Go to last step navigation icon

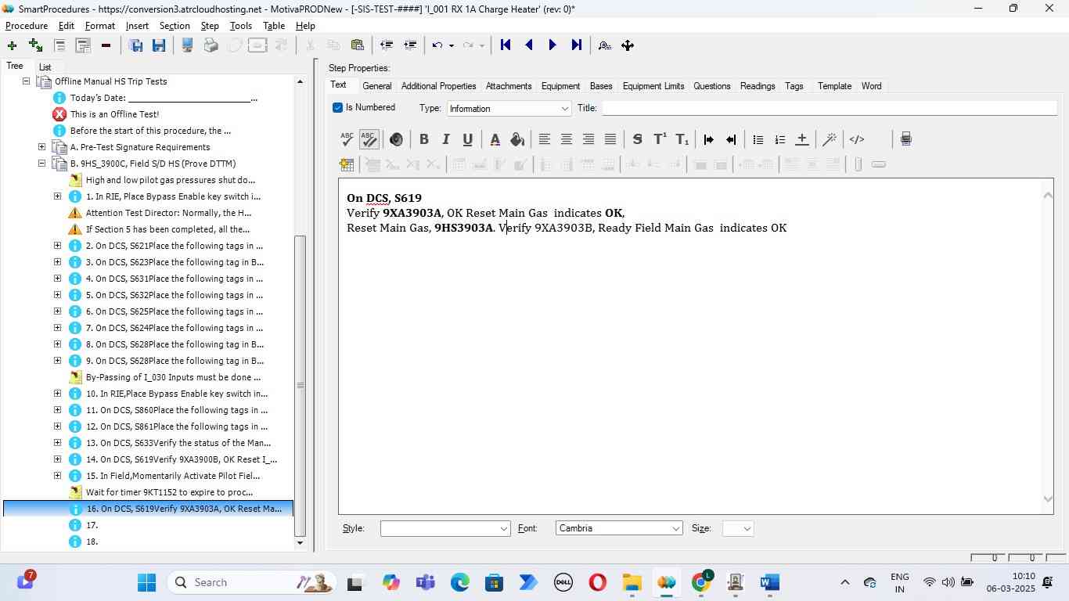[576, 45]
